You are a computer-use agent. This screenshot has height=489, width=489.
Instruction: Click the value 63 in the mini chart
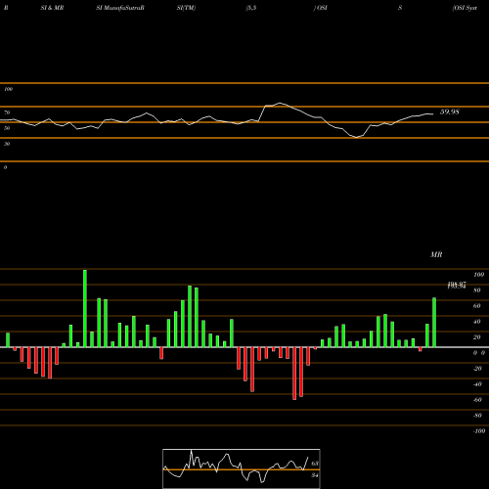315,464
